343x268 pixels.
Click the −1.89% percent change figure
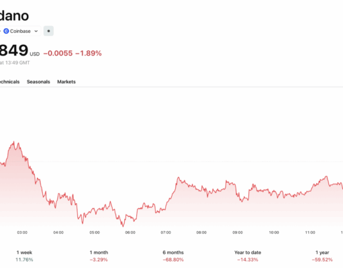pos(89,53)
